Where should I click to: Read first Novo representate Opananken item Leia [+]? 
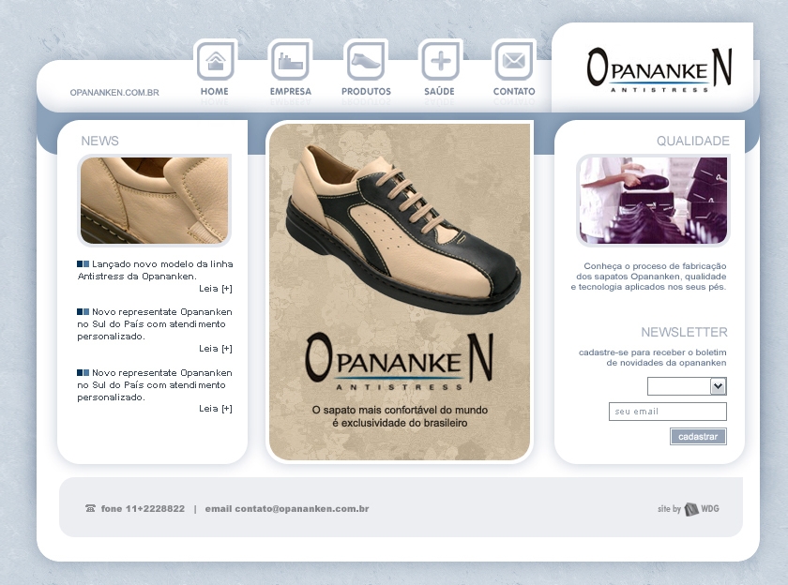[216, 349]
